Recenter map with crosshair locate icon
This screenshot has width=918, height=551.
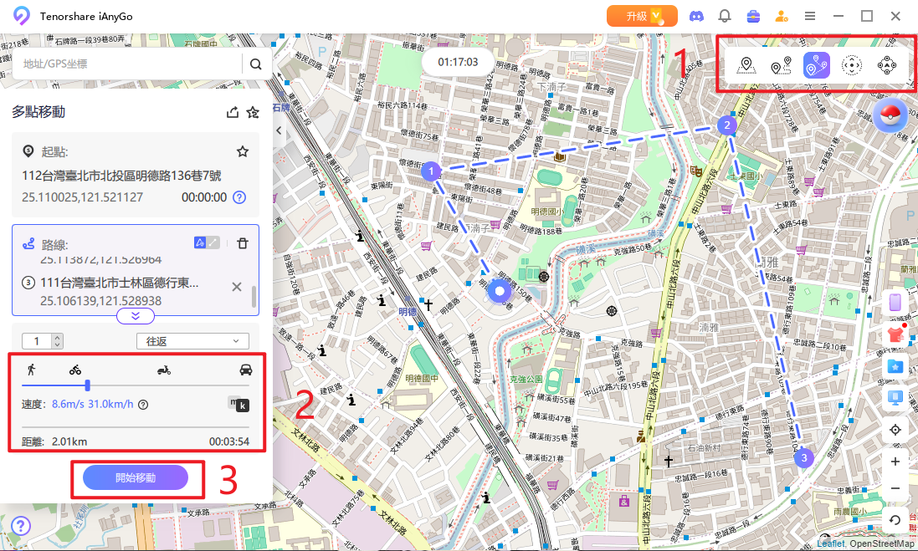pos(895,430)
